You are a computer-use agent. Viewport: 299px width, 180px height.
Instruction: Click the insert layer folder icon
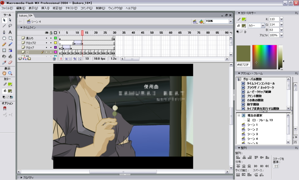(29, 59)
